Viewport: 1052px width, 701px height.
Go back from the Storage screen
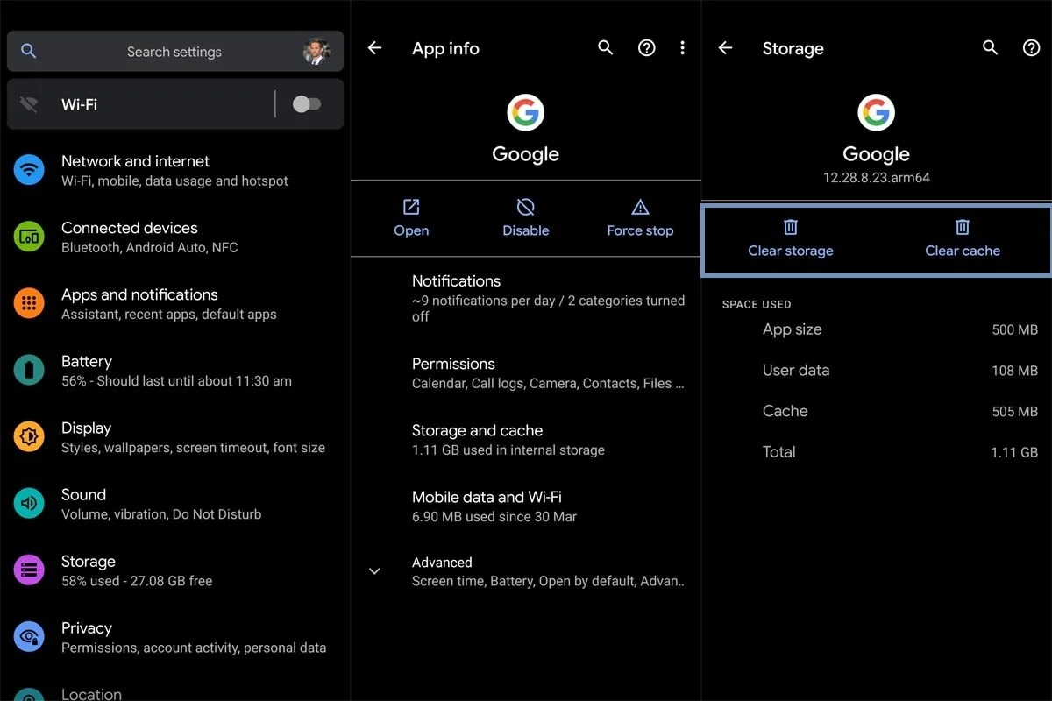[x=725, y=48]
